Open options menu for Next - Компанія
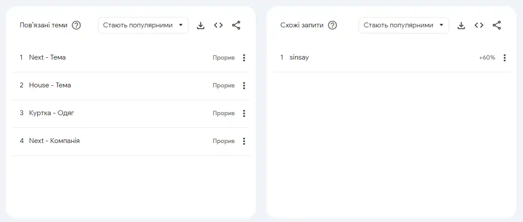523x222 pixels. pyautogui.click(x=244, y=141)
